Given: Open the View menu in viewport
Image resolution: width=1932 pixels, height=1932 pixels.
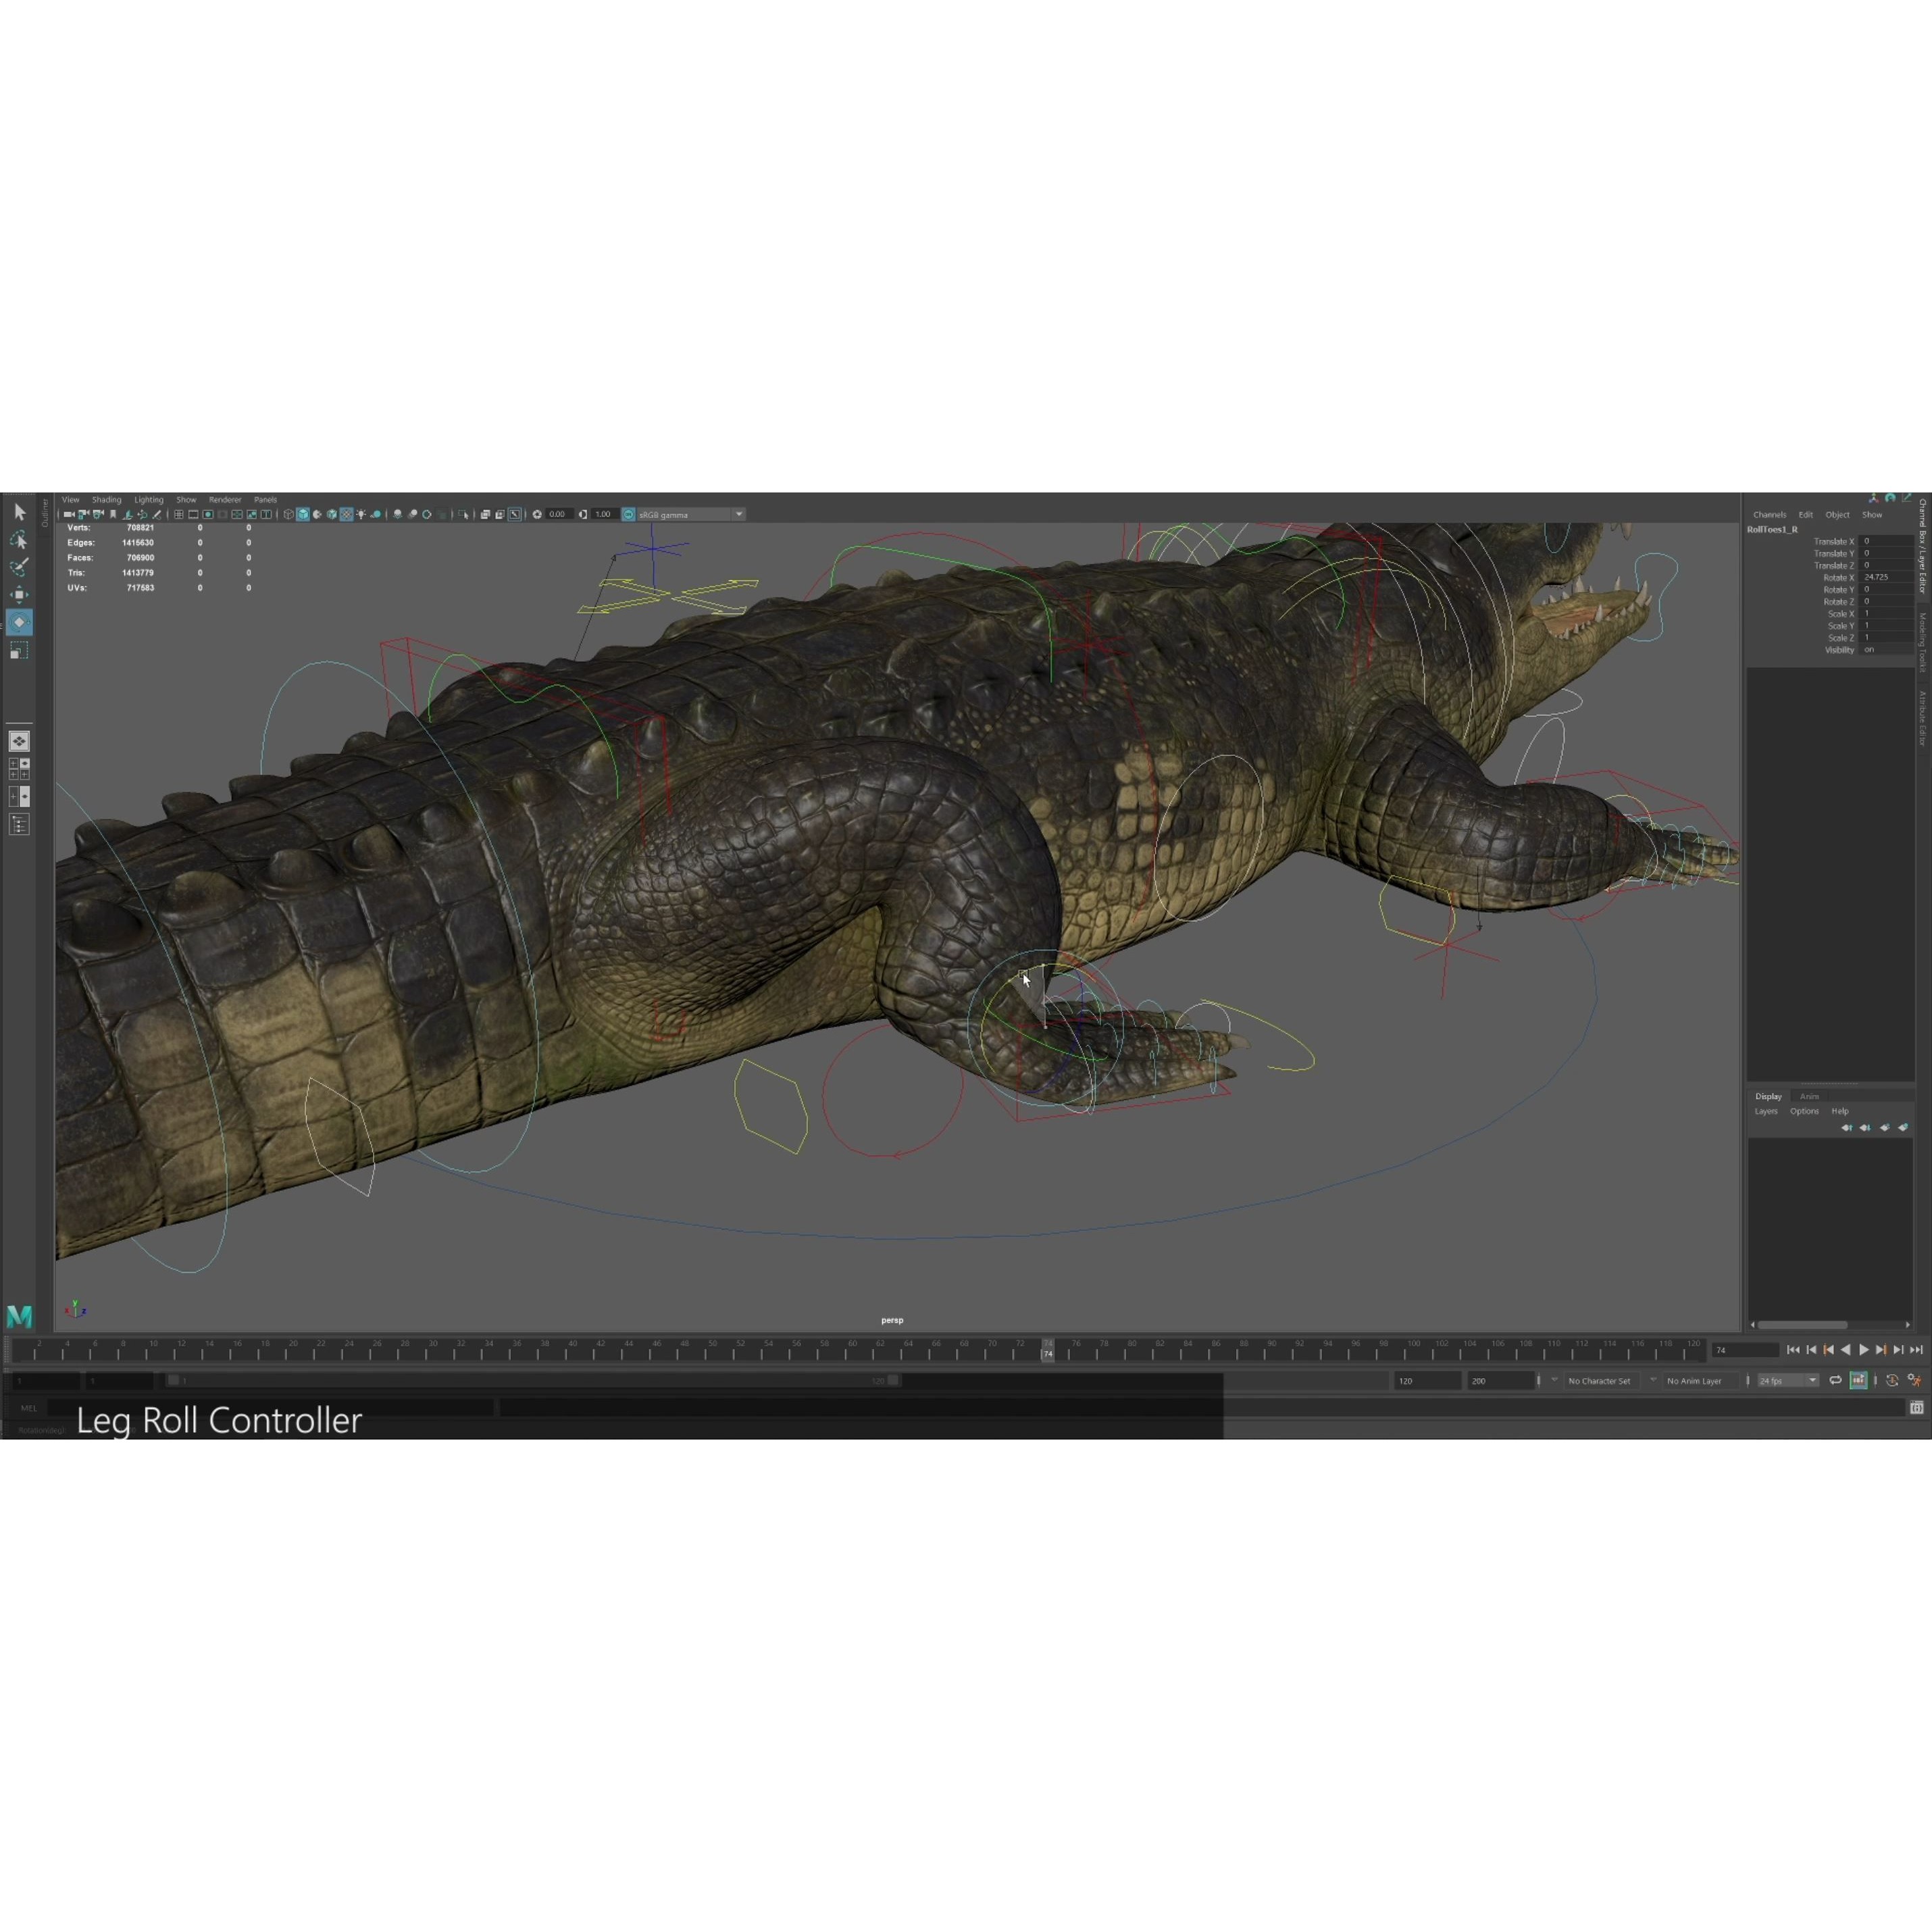Looking at the screenshot, I should [x=71, y=499].
